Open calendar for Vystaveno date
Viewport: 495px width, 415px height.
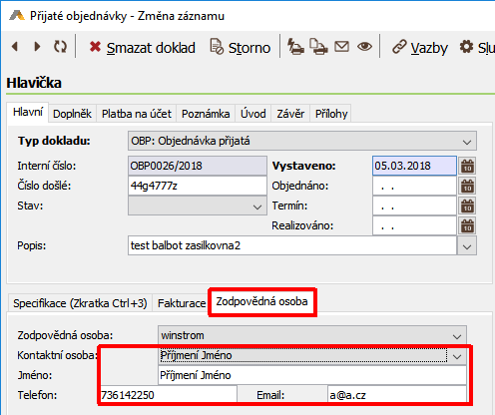tap(467, 166)
